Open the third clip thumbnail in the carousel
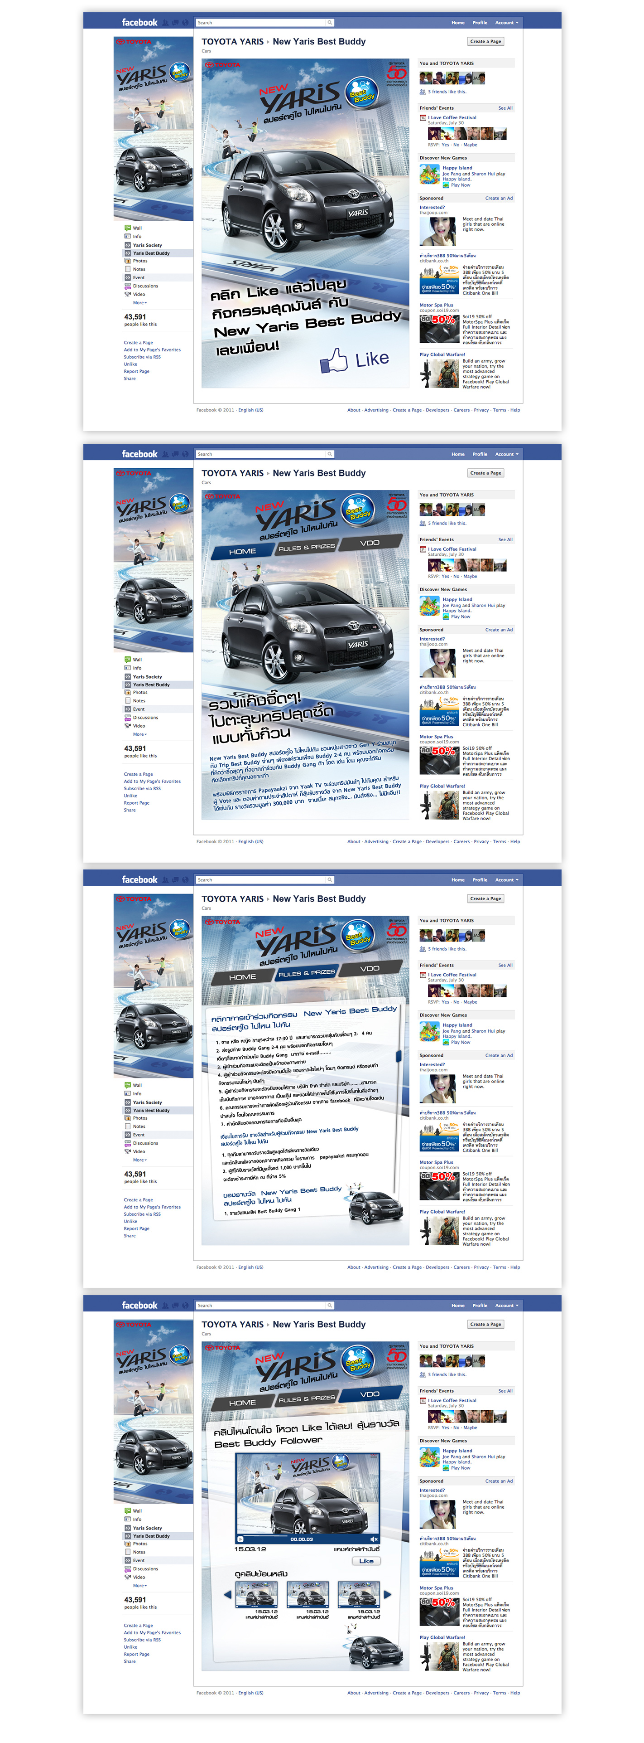Image resolution: width=644 pixels, height=1743 pixels. coord(358,1594)
